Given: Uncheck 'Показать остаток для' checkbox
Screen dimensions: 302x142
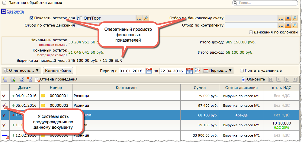Looking at the screenshot, I should tap(32, 18).
